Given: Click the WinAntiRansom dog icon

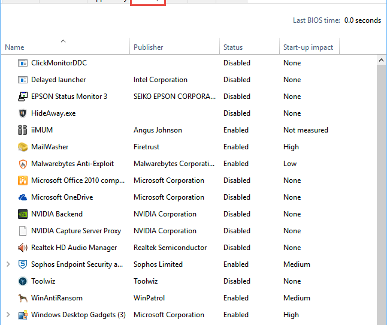Looking at the screenshot, I should tap(23, 298).
